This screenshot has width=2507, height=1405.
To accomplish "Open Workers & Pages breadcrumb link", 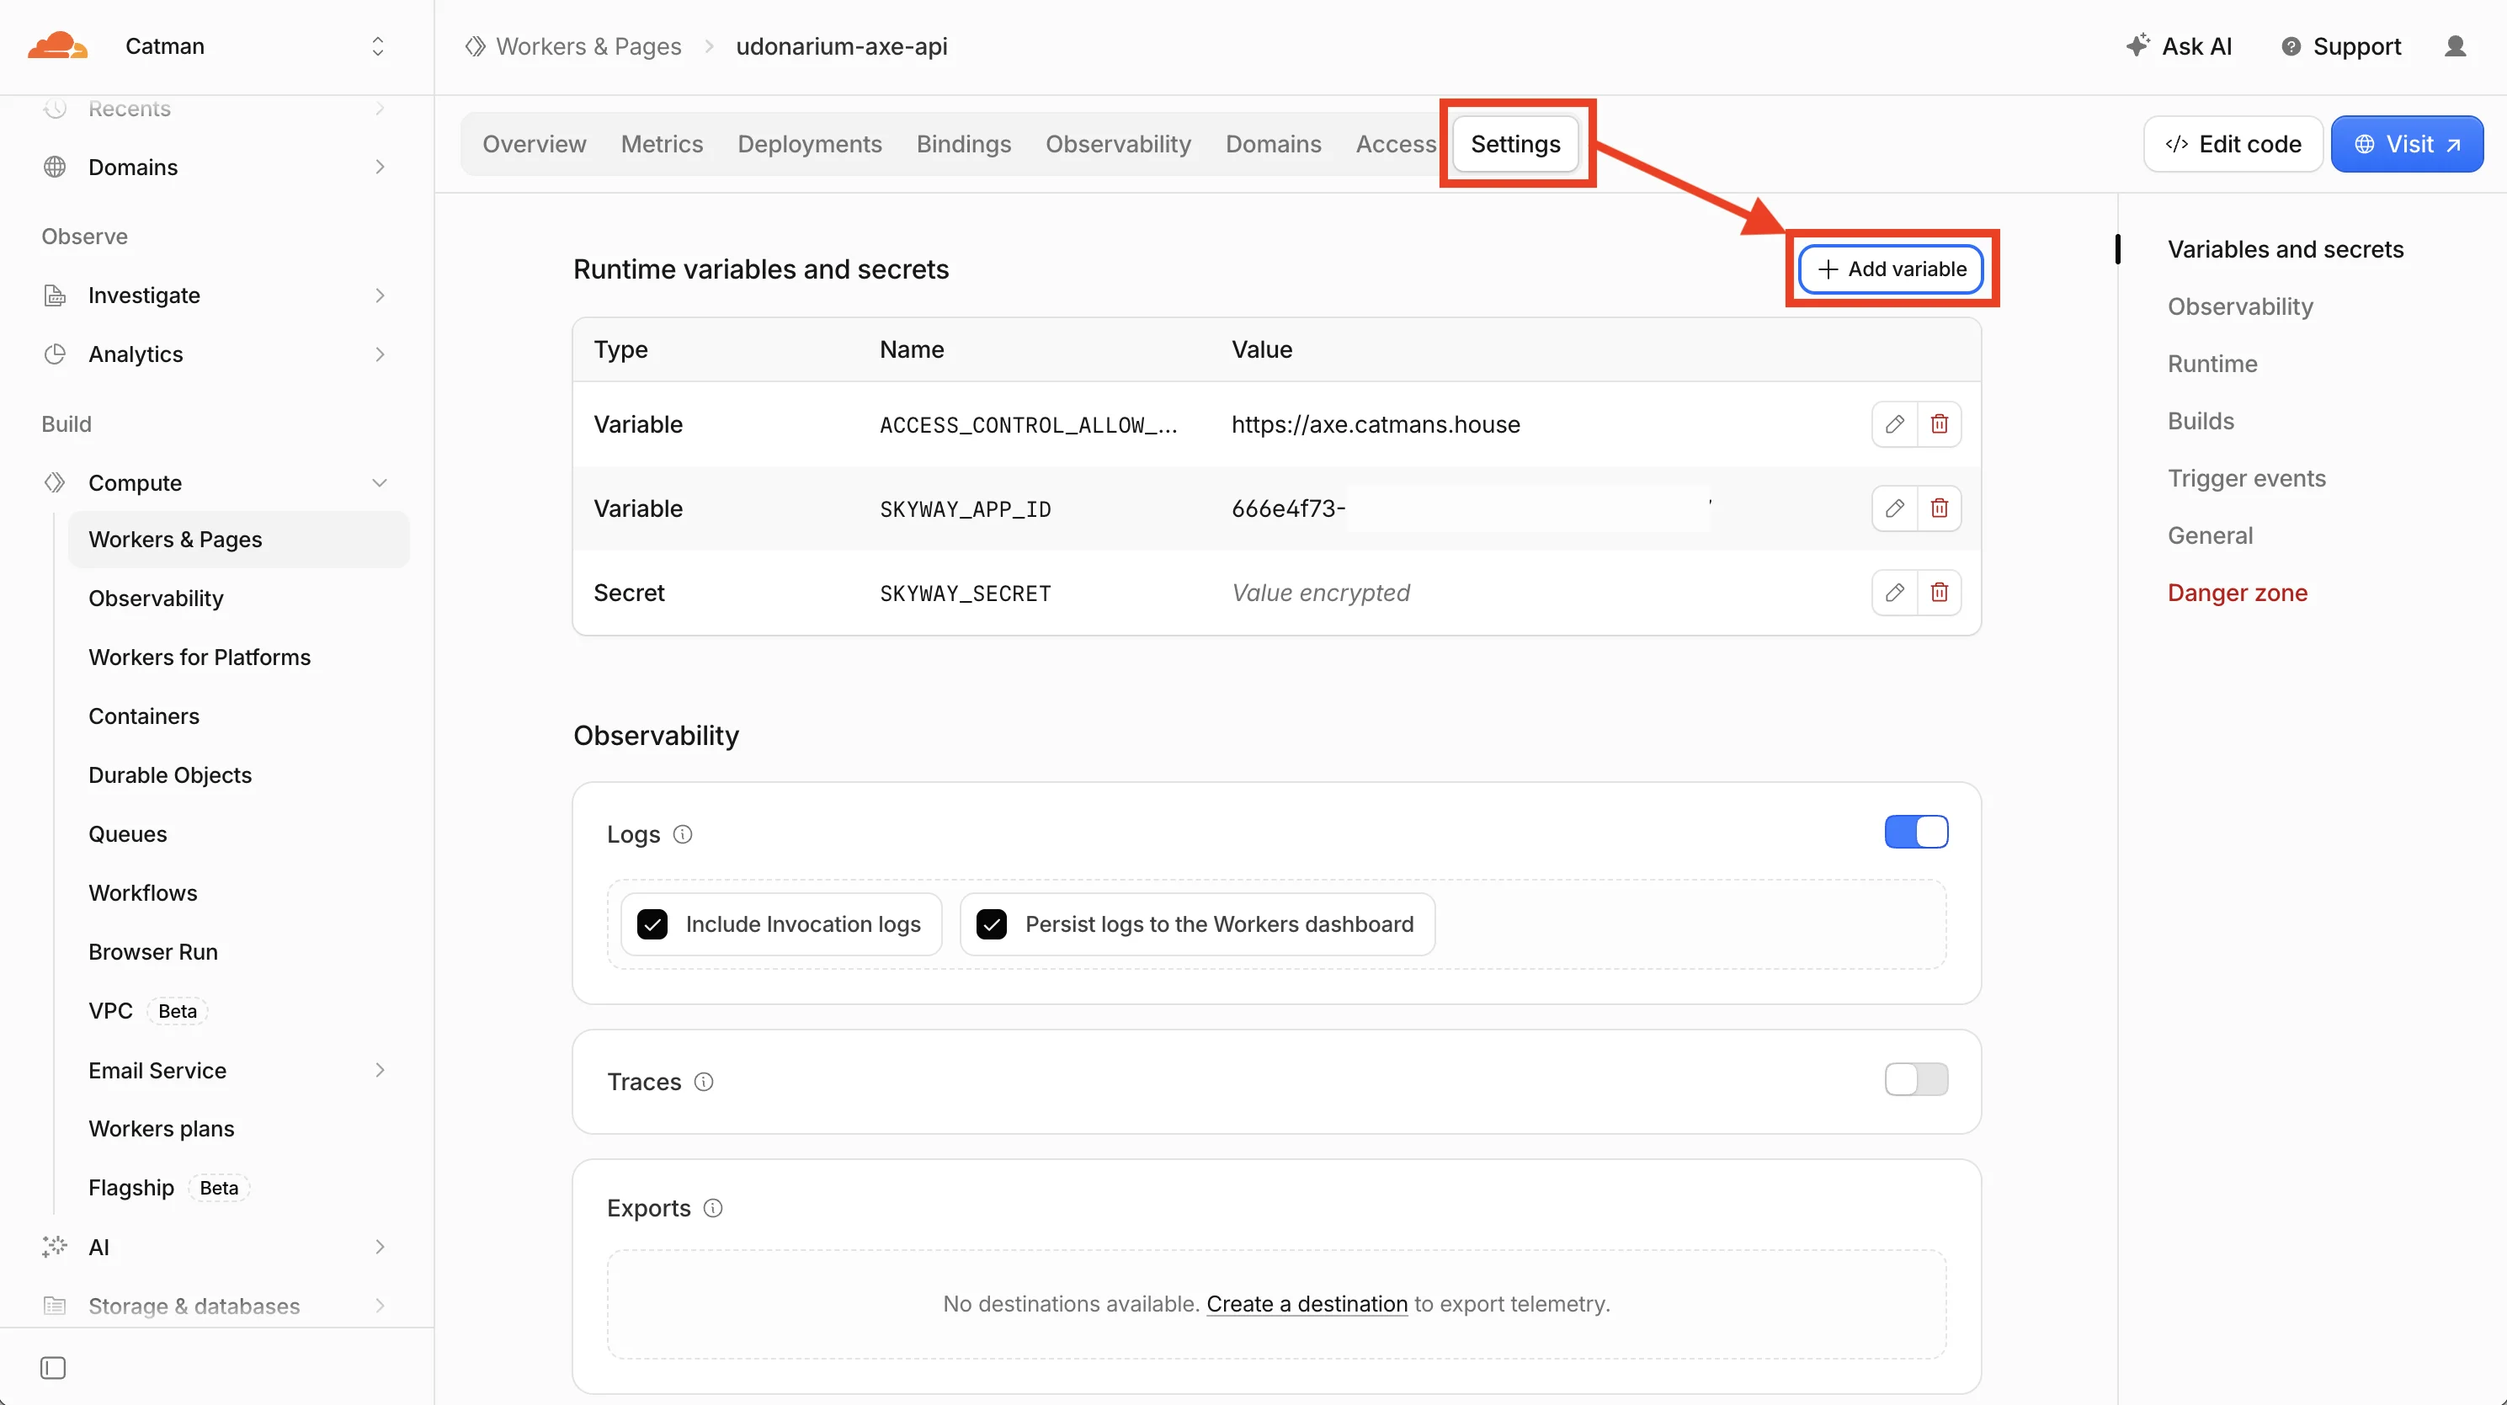I will pos(588,46).
